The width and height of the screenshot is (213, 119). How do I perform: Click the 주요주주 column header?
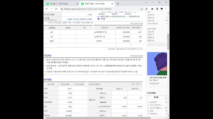(x=104, y=28)
